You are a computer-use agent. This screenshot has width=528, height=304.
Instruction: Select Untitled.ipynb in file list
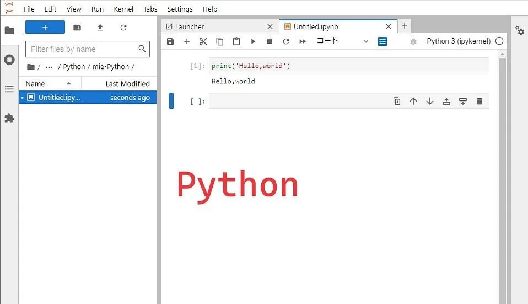88,98
